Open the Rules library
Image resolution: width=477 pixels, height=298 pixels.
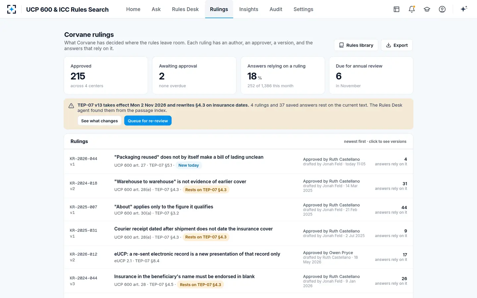click(x=356, y=45)
